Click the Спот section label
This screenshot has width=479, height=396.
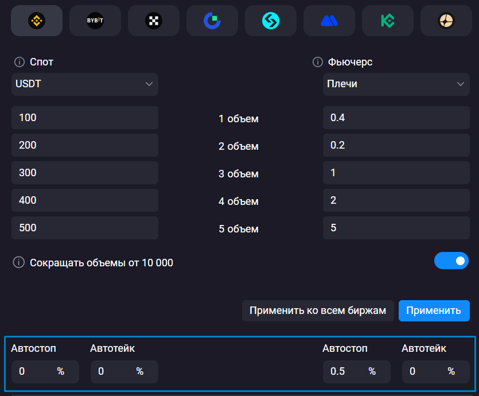click(x=41, y=62)
